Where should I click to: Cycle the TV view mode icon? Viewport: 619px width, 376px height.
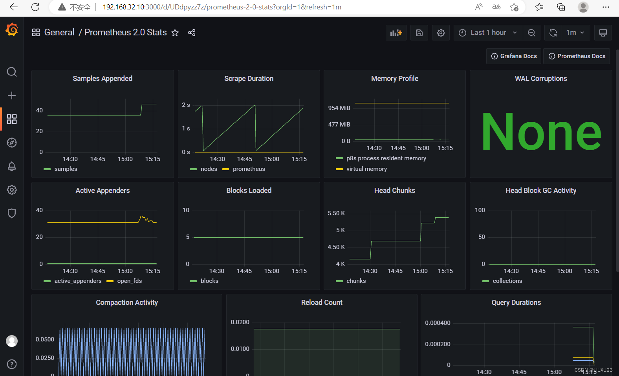603,33
